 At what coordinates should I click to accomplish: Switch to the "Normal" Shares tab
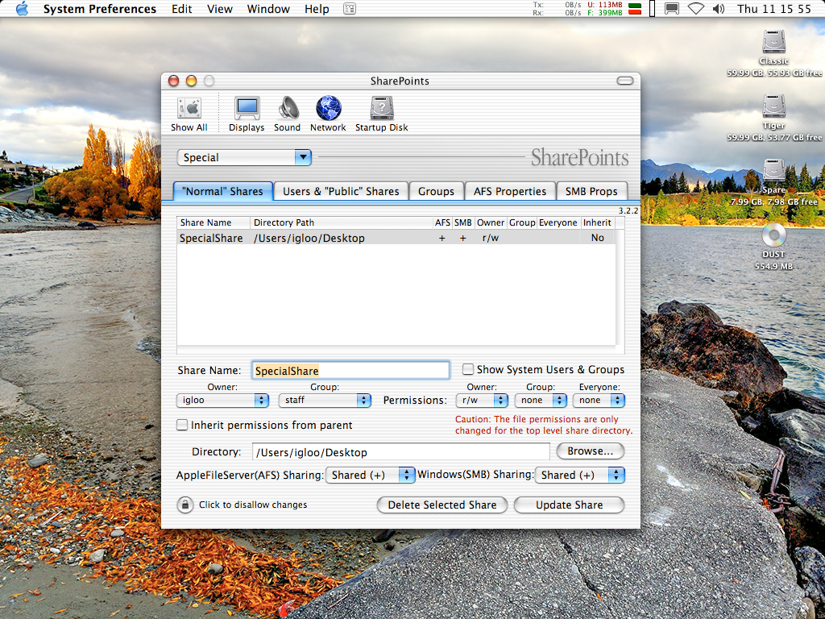(x=222, y=191)
